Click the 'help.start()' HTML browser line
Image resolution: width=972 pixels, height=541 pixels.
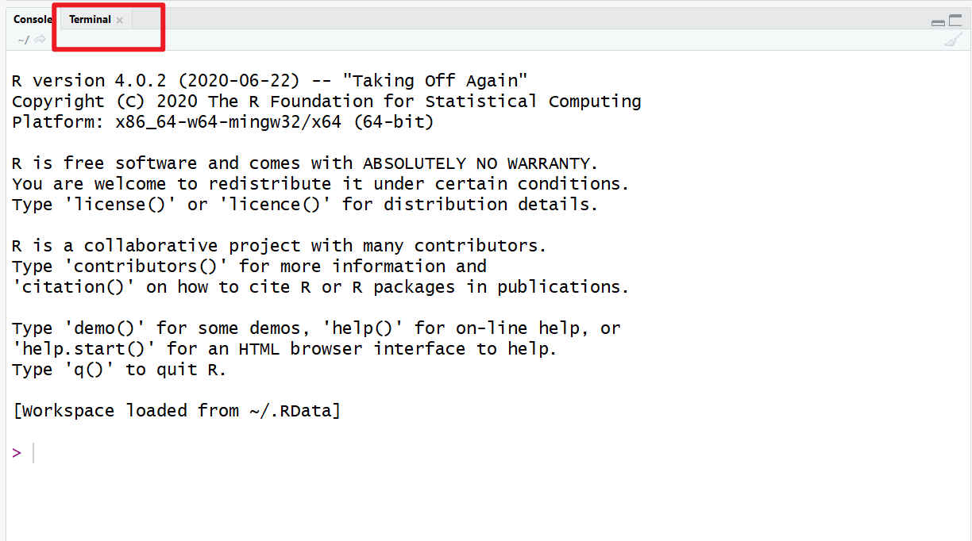pyautogui.click(x=284, y=349)
